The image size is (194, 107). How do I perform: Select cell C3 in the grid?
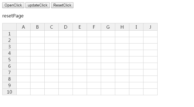(52, 47)
